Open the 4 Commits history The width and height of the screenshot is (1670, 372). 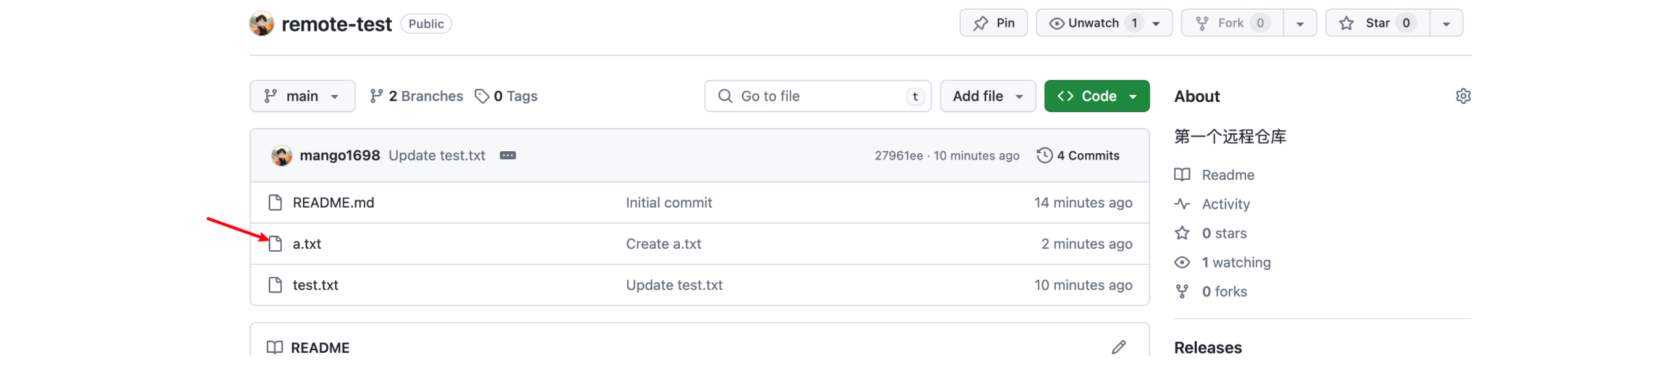tap(1078, 155)
